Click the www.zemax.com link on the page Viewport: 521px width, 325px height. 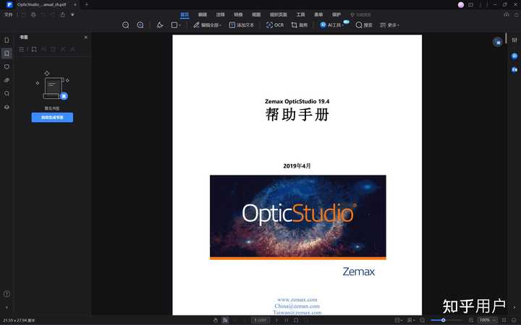(x=297, y=300)
